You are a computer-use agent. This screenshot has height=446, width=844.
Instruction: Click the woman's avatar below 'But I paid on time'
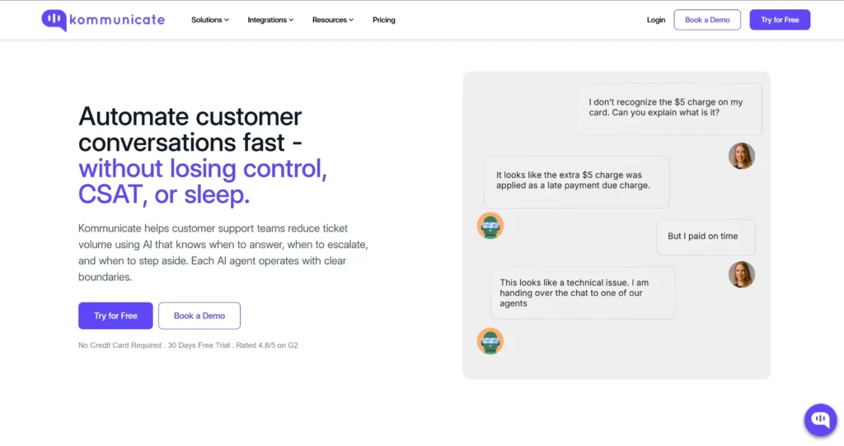(x=741, y=275)
